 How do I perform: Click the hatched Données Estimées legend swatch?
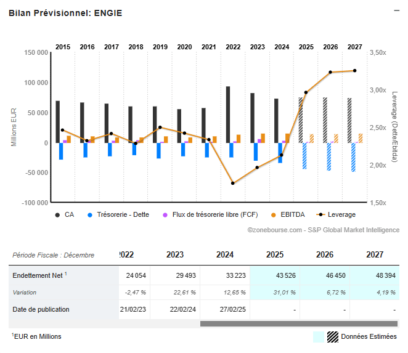point(333,337)
